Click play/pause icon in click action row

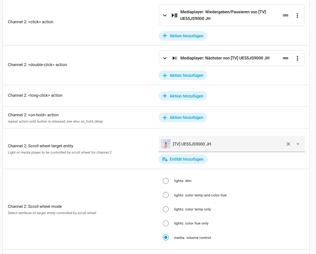(x=175, y=16)
